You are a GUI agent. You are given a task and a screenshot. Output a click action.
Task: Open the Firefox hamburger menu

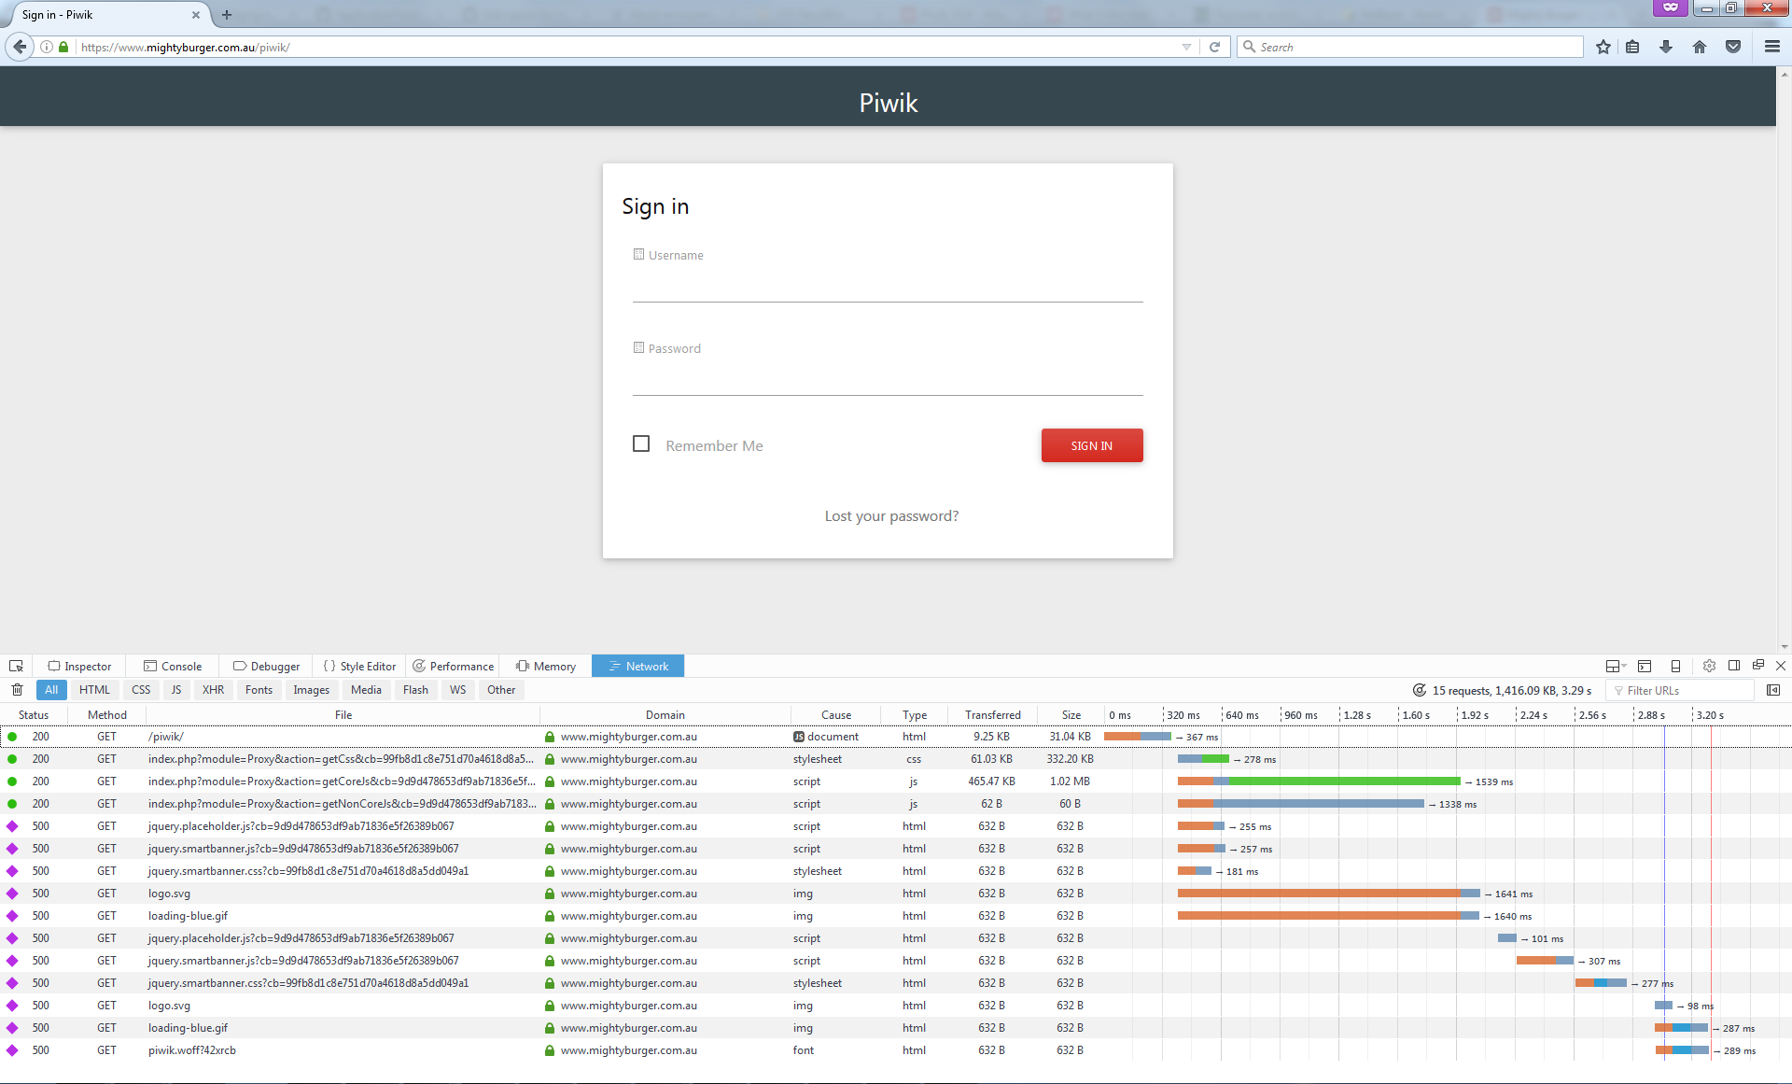pos(1772,47)
